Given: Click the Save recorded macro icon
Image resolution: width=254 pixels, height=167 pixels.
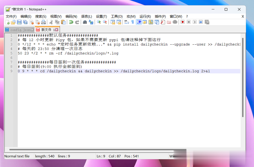Looking at the screenshot, I should point(207,22).
